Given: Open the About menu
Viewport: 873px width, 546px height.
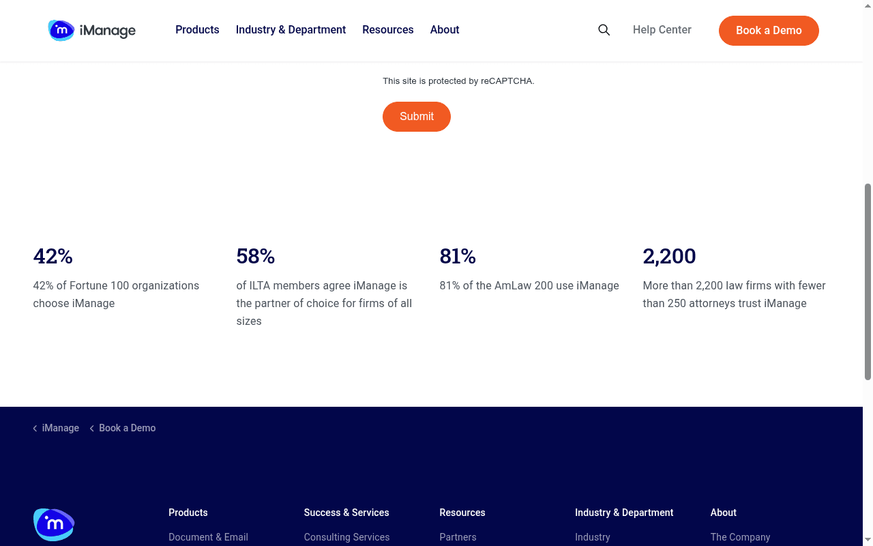Looking at the screenshot, I should [x=445, y=30].
